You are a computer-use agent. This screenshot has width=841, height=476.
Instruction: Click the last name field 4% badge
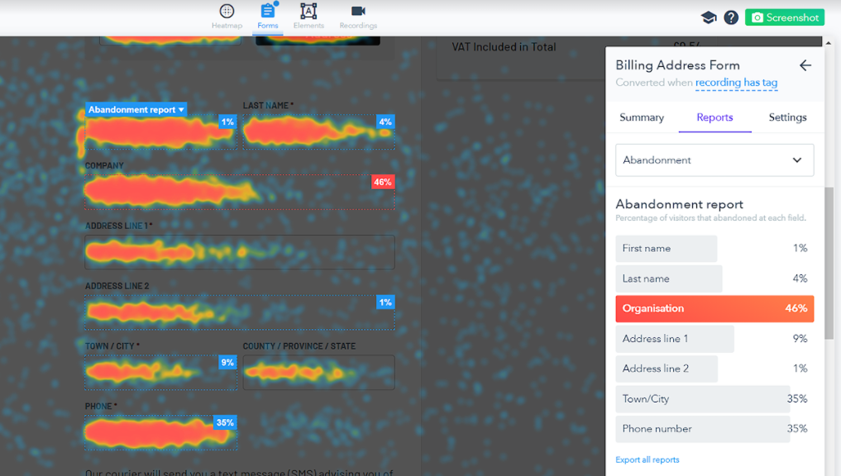point(385,121)
